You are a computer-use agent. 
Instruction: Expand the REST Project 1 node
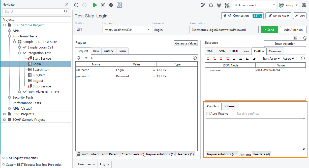(x=4, y=114)
